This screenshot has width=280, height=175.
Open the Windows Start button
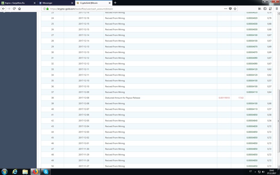click(x=4, y=172)
